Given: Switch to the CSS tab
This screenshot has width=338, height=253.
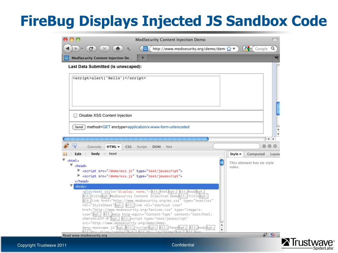Looking at the screenshot, I should point(128,147).
